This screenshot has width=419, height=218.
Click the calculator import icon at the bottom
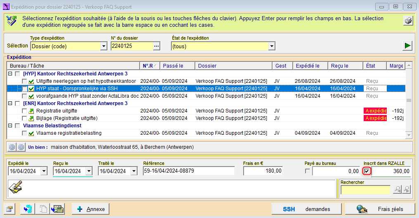tap(57, 209)
